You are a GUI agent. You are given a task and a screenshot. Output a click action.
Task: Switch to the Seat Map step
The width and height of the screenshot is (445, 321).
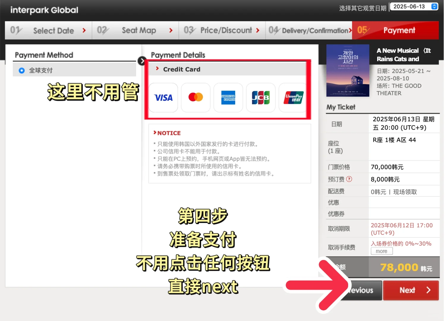(139, 30)
